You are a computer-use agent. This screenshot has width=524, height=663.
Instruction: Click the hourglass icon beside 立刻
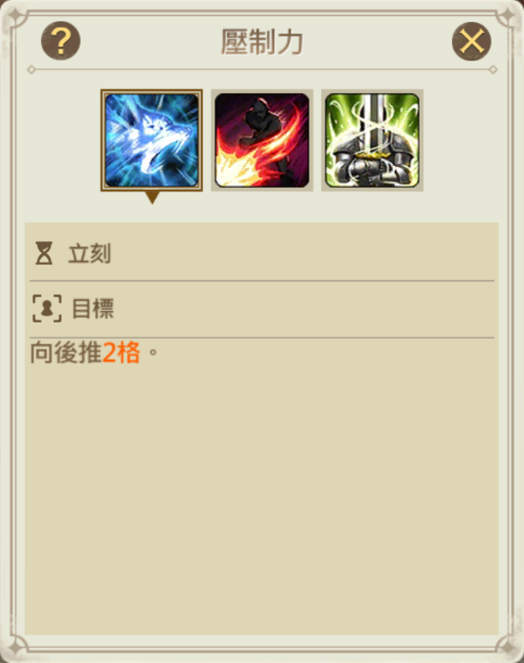(x=44, y=253)
